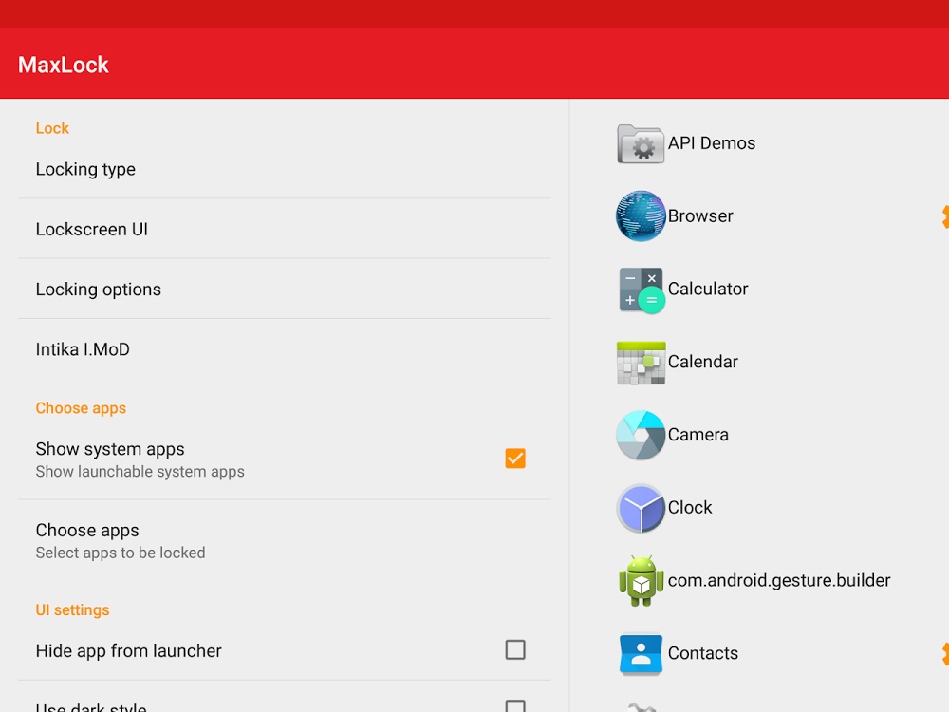
Task: Click the orange "UI settings" section heading
Action: pyautogui.click(x=73, y=609)
